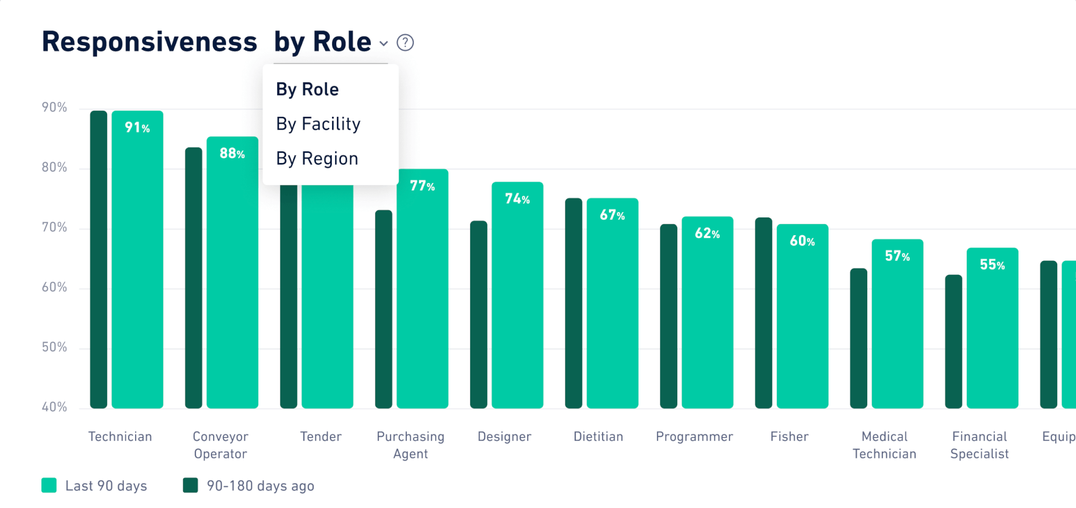The width and height of the screenshot is (1076, 508).
Task: Select the Conveyor Operator 88% bar
Action: tap(232, 269)
